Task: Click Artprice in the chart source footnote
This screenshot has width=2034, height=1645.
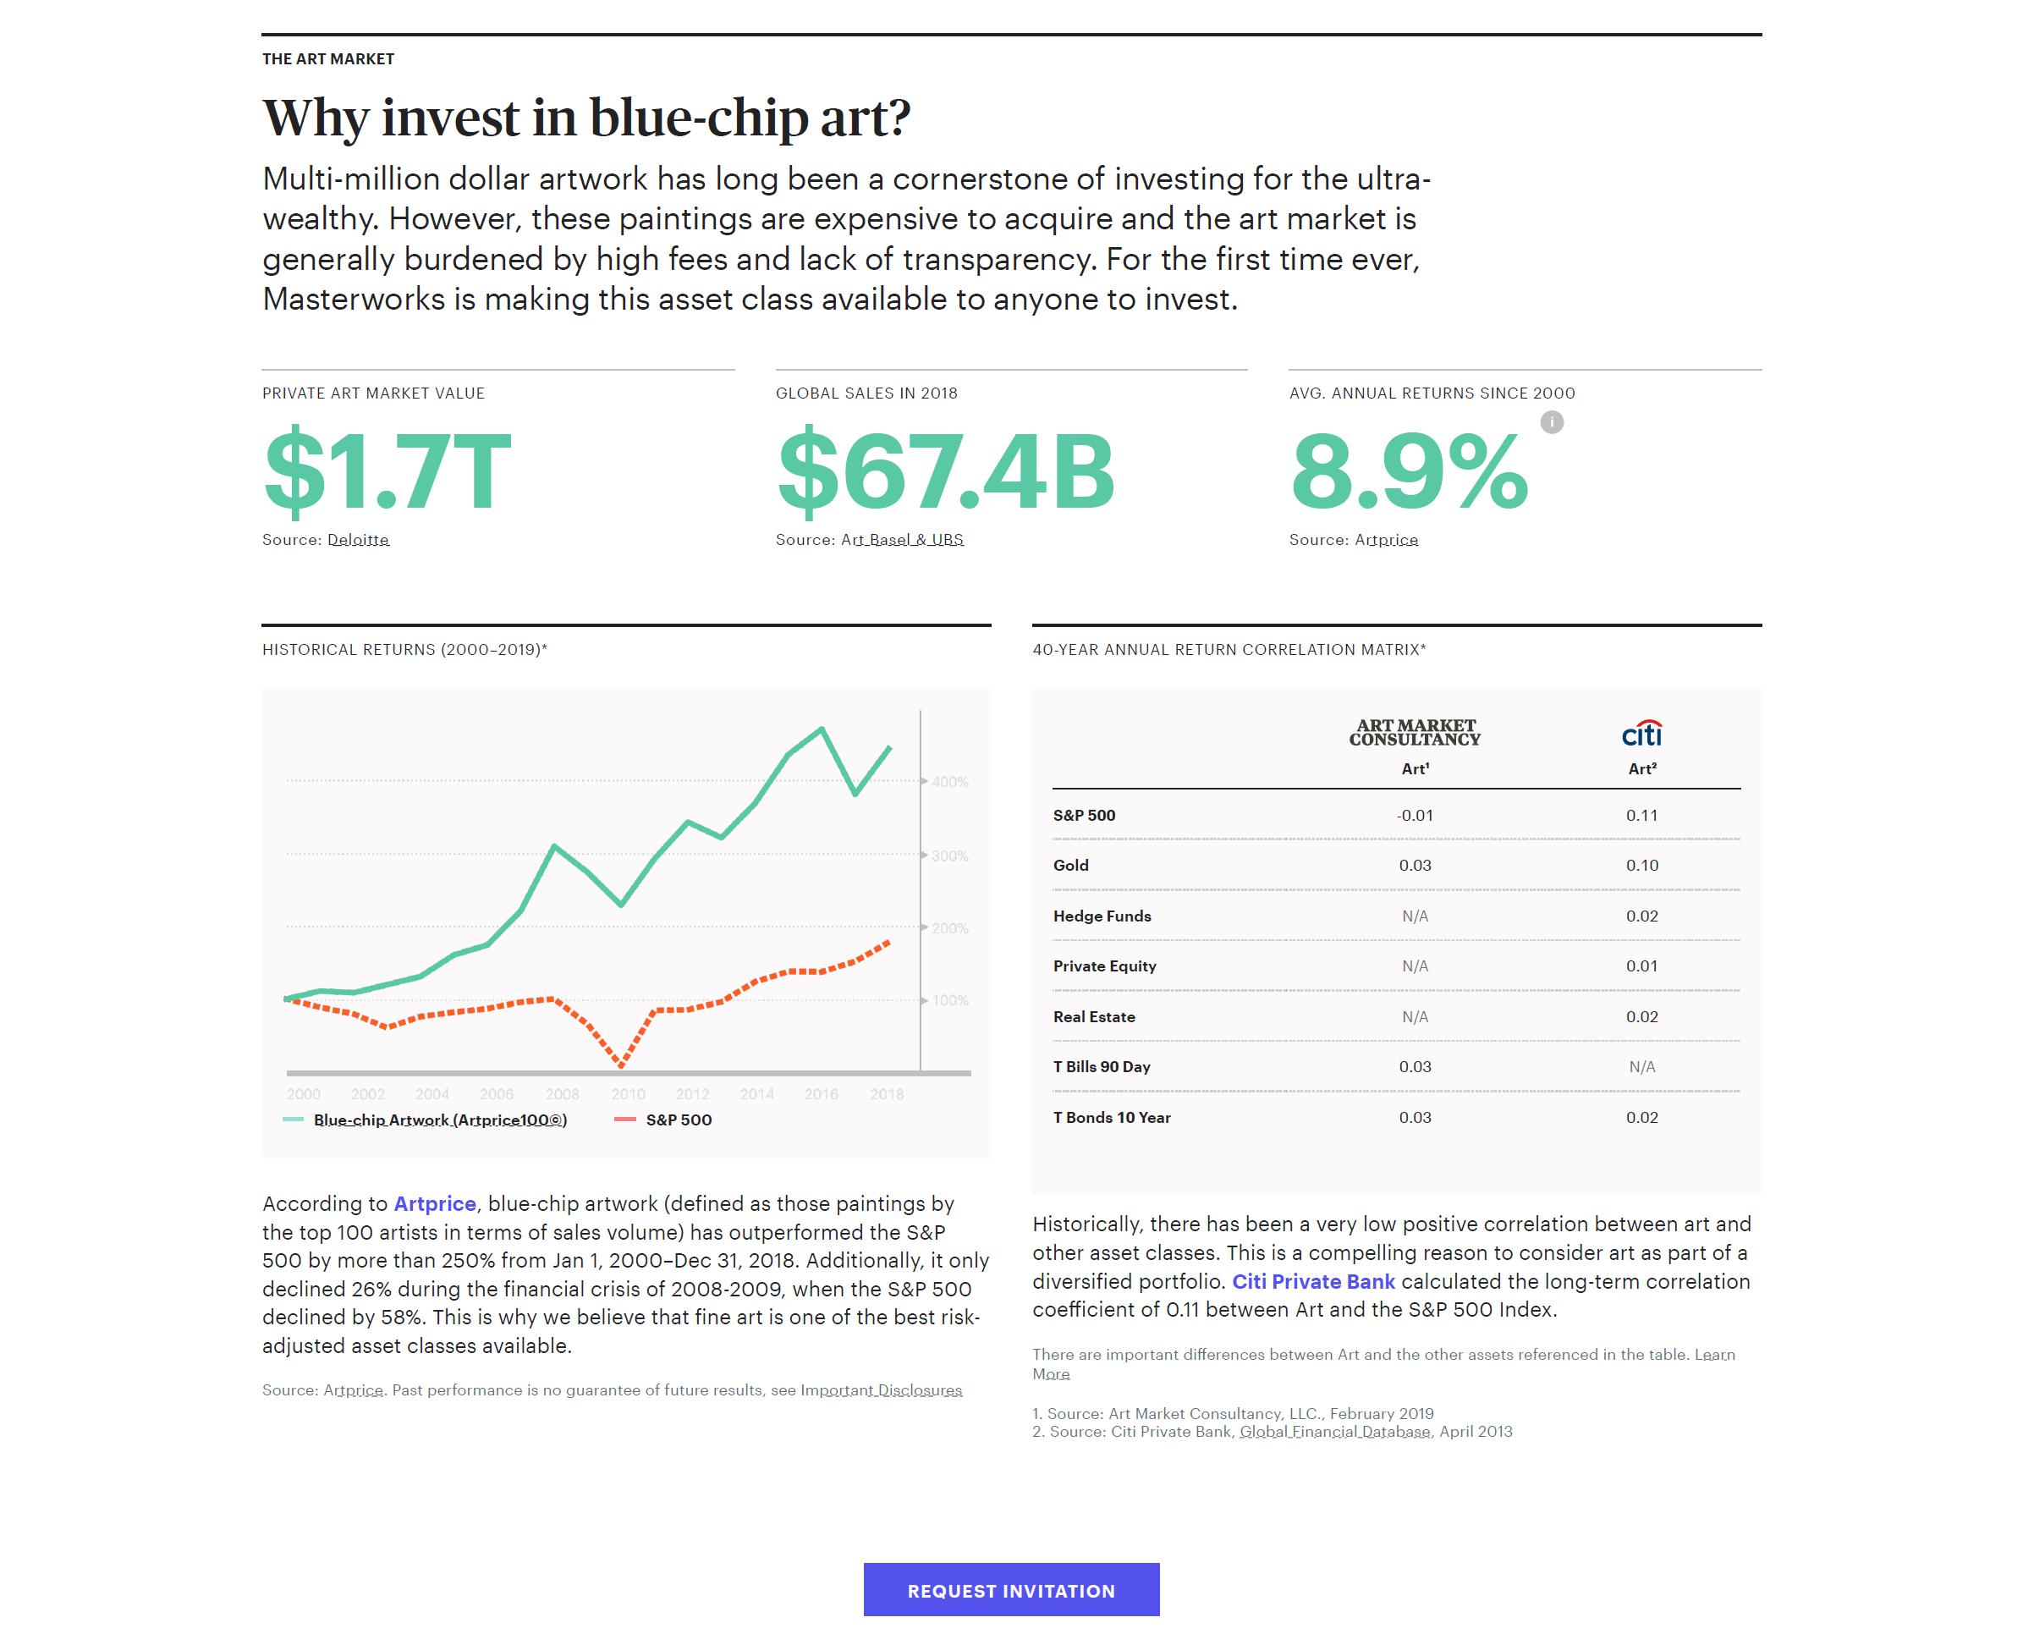Action: [354, 1390]
